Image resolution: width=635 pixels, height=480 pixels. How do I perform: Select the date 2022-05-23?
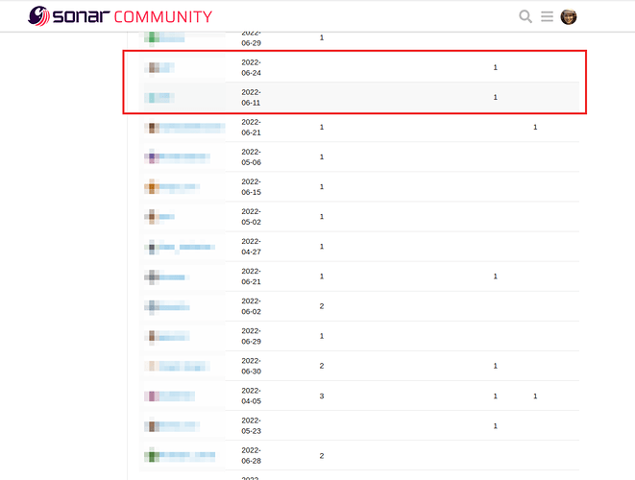[x=251, y=426]
